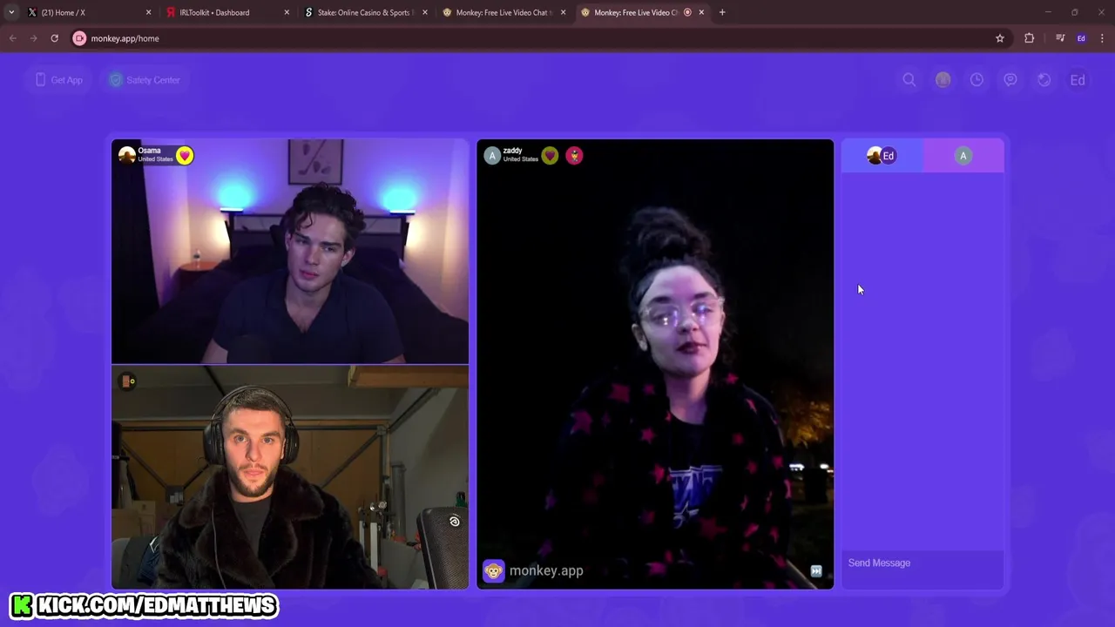Click the zaddy username text
Viewport: 1115px width, 627px height.
pos(512,151)
